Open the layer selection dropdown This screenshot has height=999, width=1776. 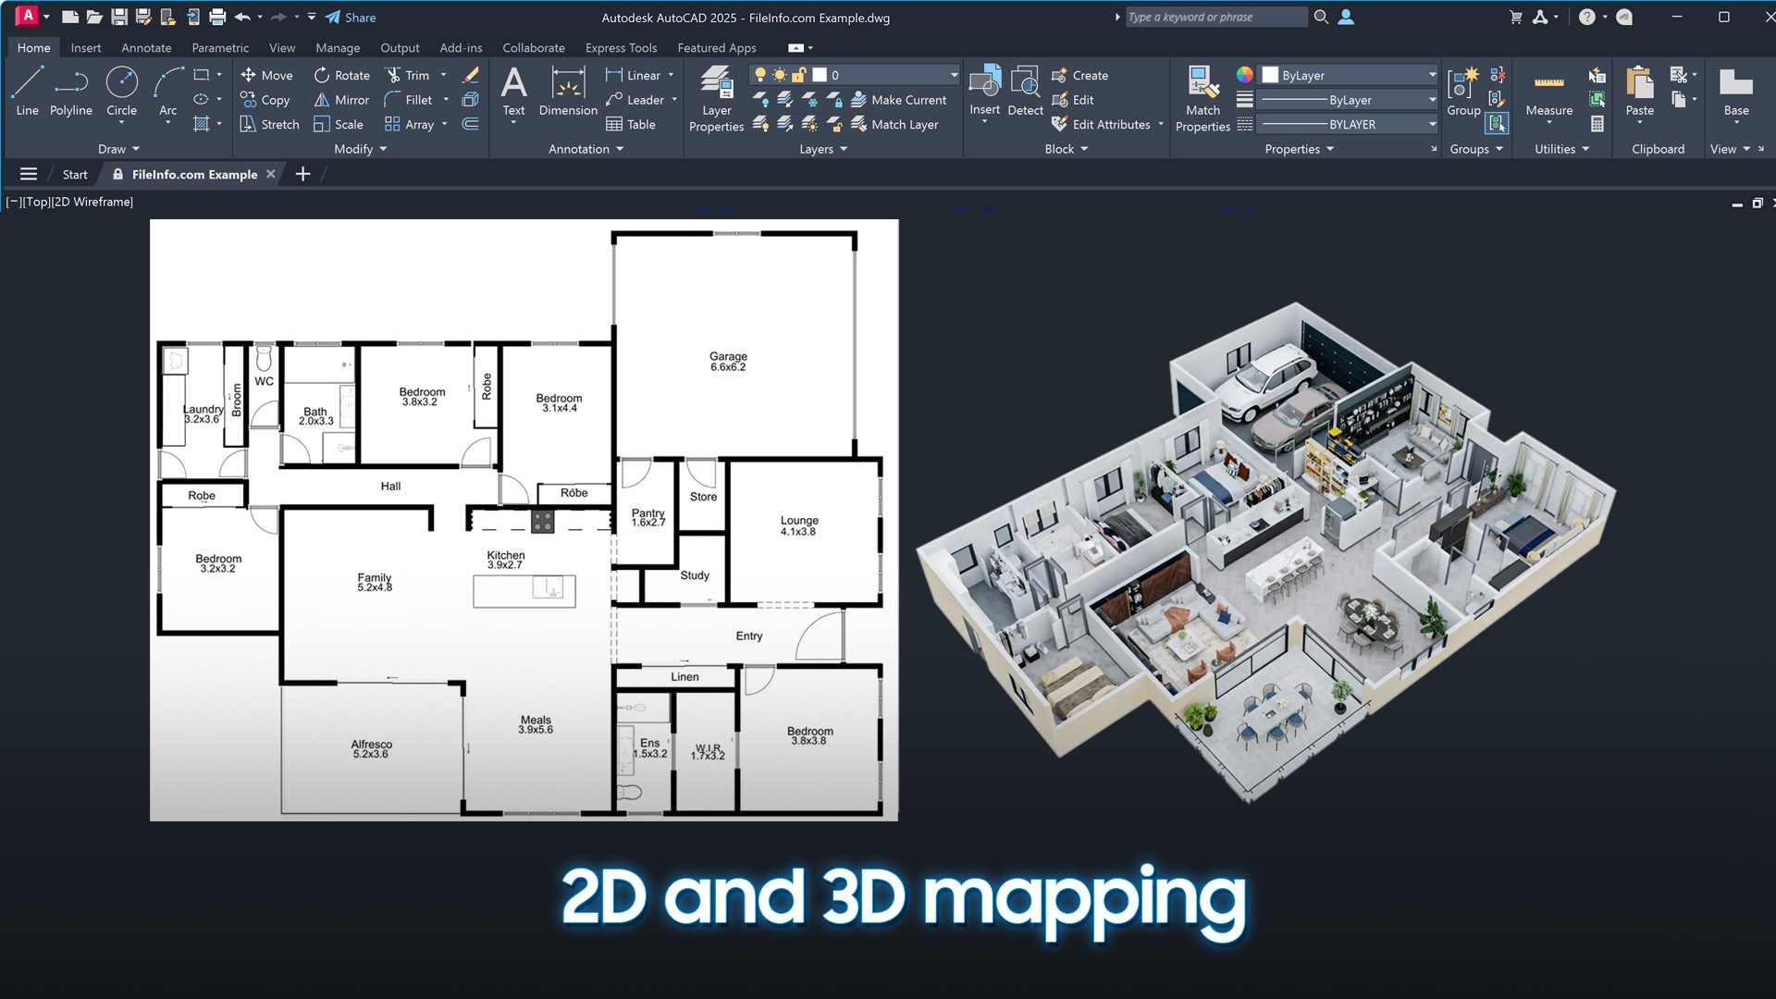pos(953,74)
